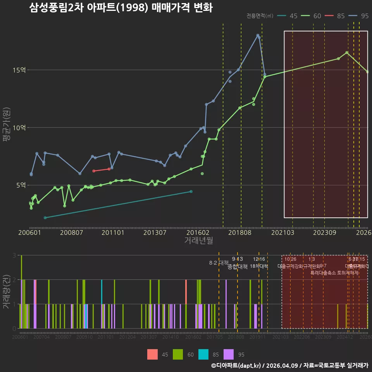Click the 8·2 대책 annotation label

pos(219,263)
